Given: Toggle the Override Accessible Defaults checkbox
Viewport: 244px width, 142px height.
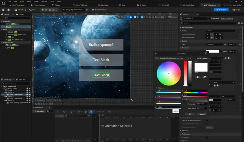Looking at the screenshot, I should coord(207,120).
